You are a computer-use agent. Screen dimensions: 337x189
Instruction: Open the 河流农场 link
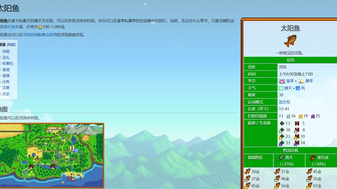31,35
